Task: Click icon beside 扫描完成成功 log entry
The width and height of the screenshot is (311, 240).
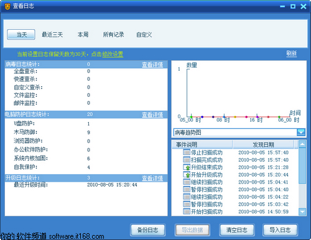Action: tap(187, 160)
